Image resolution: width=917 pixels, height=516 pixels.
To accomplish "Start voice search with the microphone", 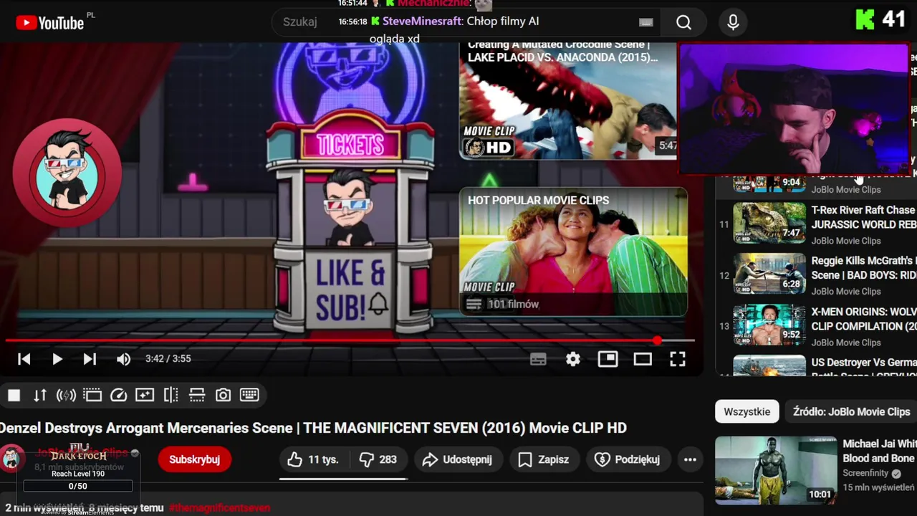I will pyautogui.click(x=733, y=22).
